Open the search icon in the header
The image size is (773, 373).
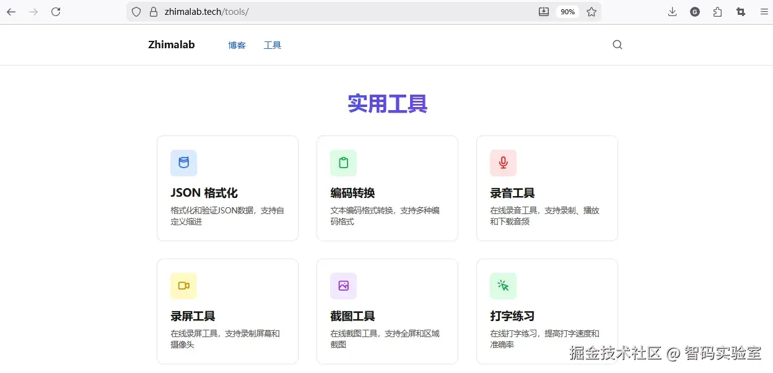(x=617, y=45)
